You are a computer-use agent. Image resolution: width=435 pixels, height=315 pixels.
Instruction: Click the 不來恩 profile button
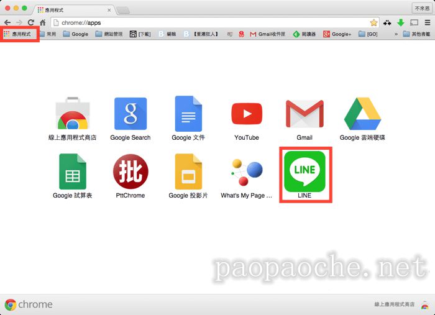422,8
